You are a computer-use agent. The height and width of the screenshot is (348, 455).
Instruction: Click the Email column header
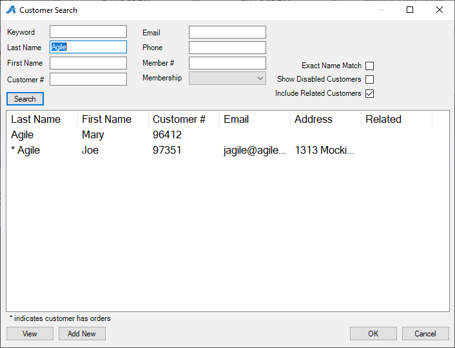255,119
